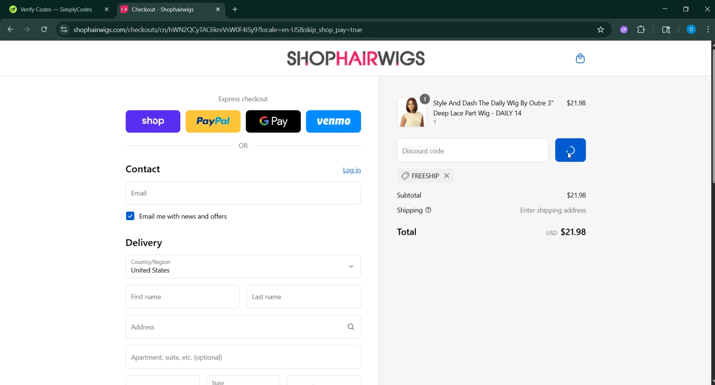Close the Checkout Shophairwigs tab
The height and width of the screenshot is (385, 715).
tap(218, 9)
